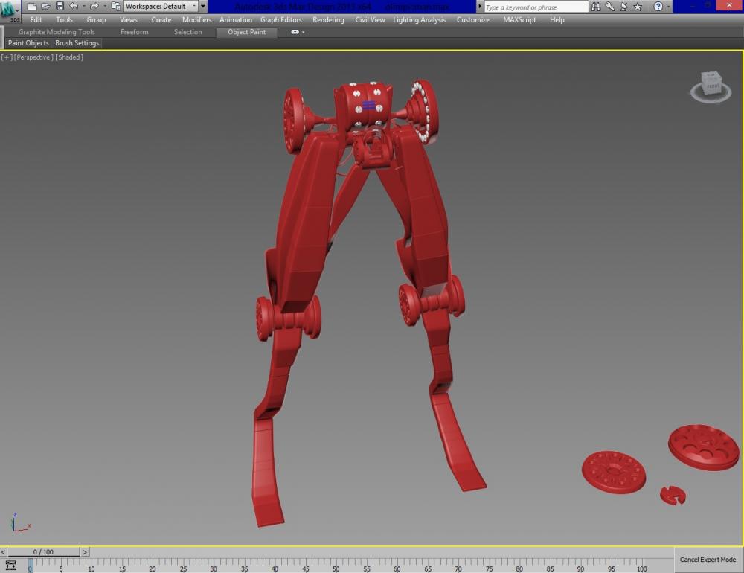The height and width of the screenshot is (573, 744).
Task: Open the Modifiers menu
Action: [x=196, y=20]
